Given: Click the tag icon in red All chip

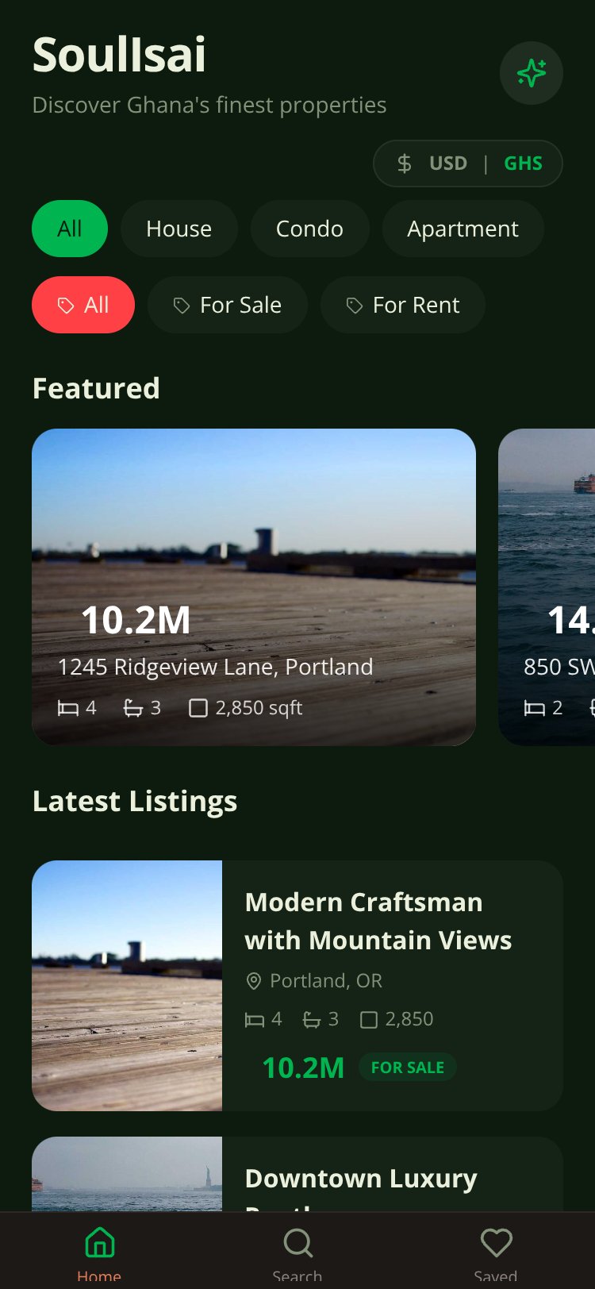Looking at the screenshot, I should coord(66,306).
